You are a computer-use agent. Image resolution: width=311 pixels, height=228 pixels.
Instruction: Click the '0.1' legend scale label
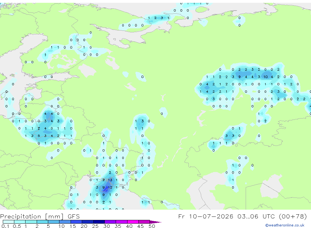coord(5,226)
